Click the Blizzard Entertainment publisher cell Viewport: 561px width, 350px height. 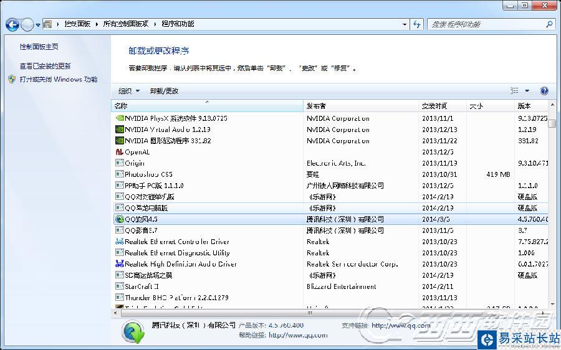pyautogui.click(x=342, y=286)
